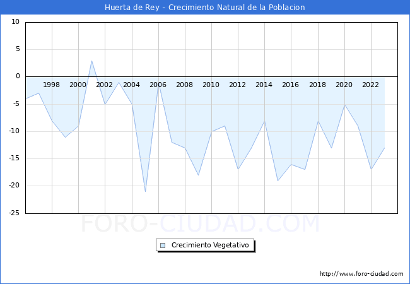Image resolution: width=410 pixels, height=284 pixels.
Task: Click the x-axis label 1998
Action: pos(51,85)
